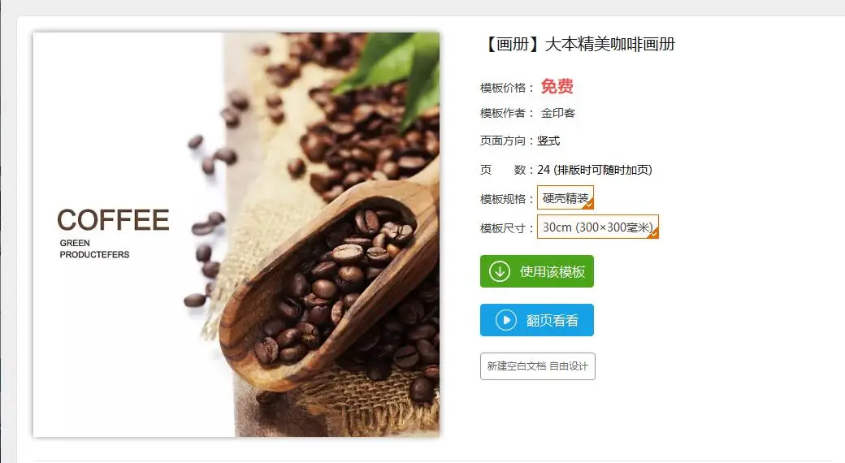Click the 模板尺寸 label
The width and height of the screenshot is (845, 463).
502,228
